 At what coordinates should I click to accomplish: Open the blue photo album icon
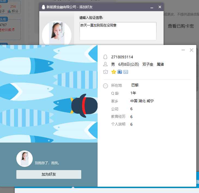[x=120, y=72]
